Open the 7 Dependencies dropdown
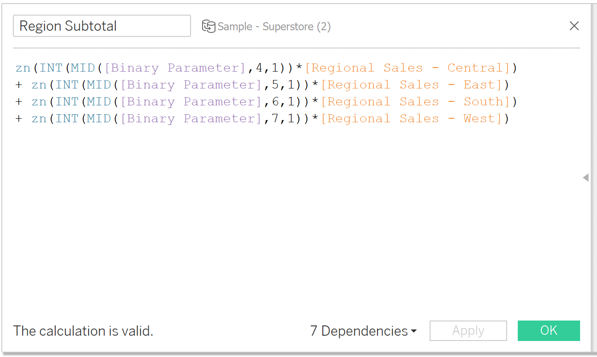Screen dimensions: 597x357 pyautogui.click(x=363, y=331)
